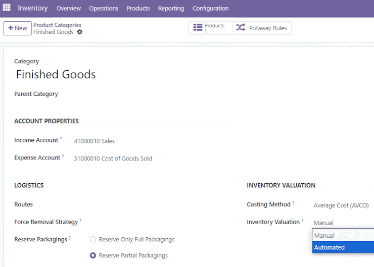Open the Configuration menu
Viewport: 374px width, 267px height.
[210, 9]
